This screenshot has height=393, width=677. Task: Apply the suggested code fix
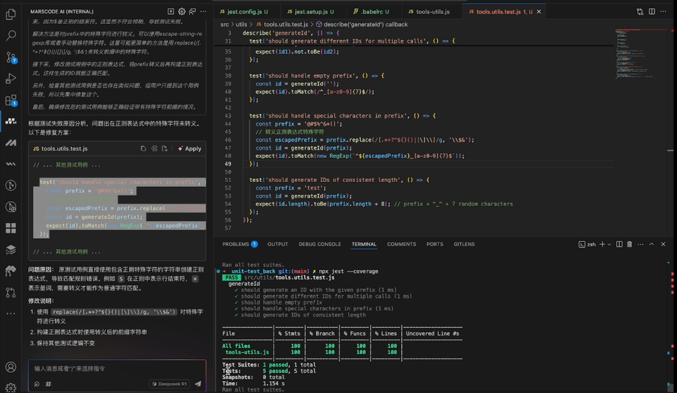pyautogui.click(x=189, y=149)
